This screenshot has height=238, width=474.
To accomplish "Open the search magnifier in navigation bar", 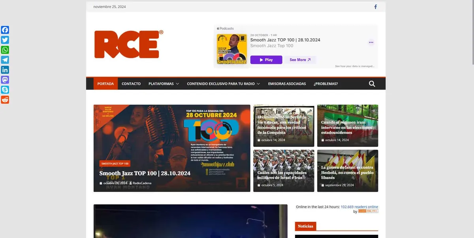I will [x=372, y=84].
